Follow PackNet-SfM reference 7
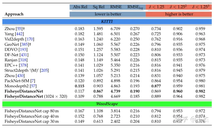The width and height of the screenshot is (214, 128). (33, 81)
